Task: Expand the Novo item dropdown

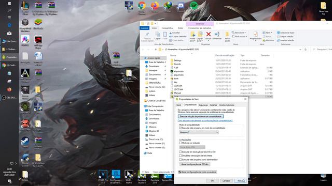Action: click(x=239, y=33)
